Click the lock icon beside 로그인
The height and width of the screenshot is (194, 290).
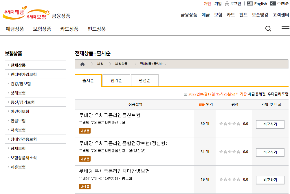pyautogui.click(x=227, y=4)
